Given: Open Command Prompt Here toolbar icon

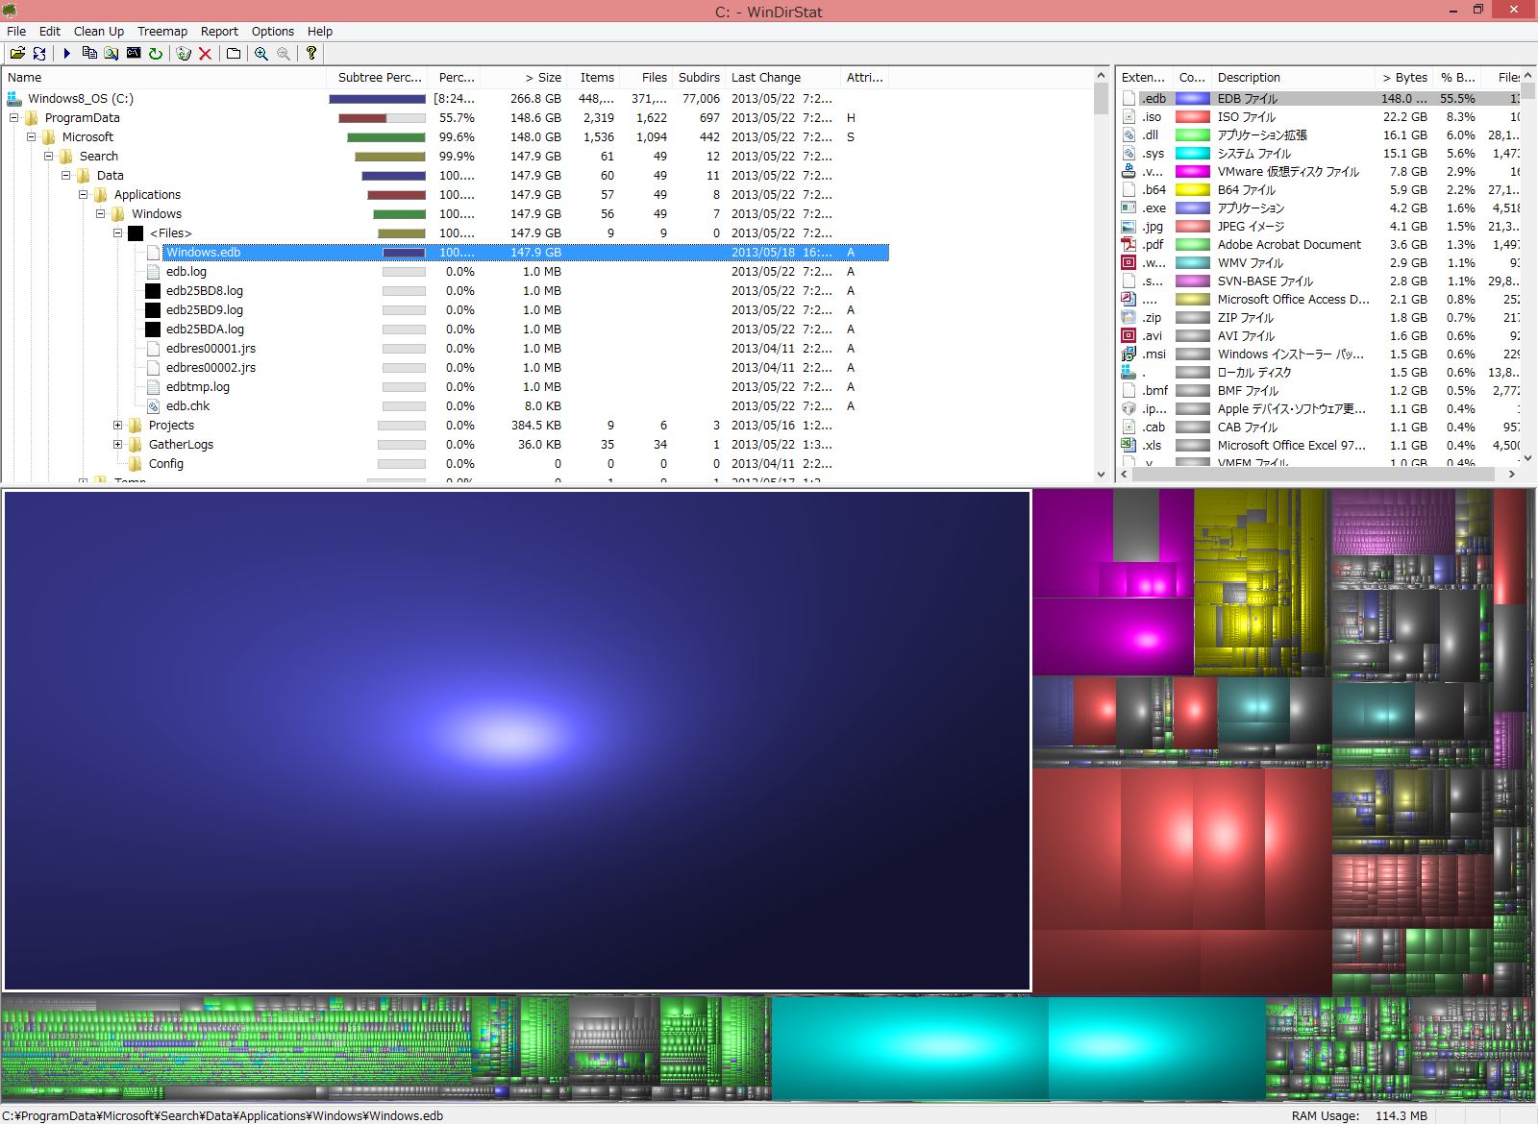Looking at the screenshot, I should pyautogui.click(x=134, y=54).
